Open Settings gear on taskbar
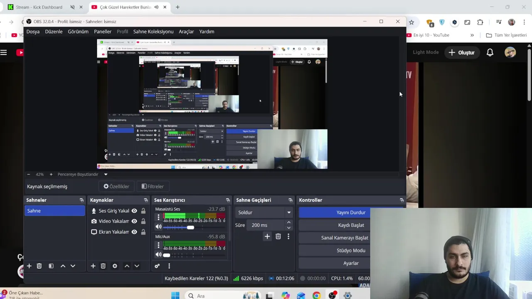Viewport: 532px width, 299px height. (347, 296)
